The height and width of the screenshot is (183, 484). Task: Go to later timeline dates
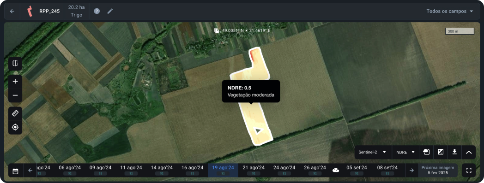[411, 171]
